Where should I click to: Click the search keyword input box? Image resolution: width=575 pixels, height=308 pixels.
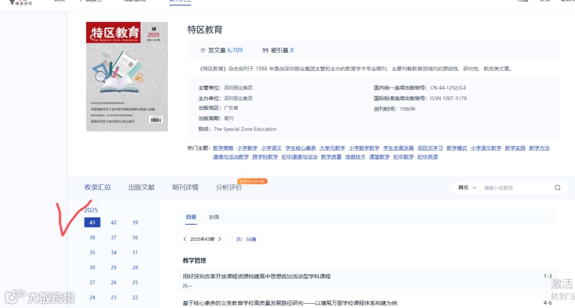click(x=516, y=188)
